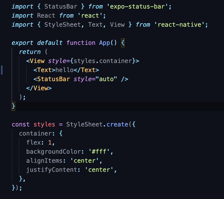The width and height of the screenshot is (224, 199).
Task: Click 'center' value of justifyContent
Action: tap(99, 170)
